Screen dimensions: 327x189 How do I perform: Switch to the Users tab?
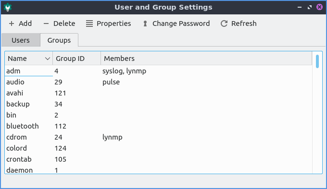point(21,40)
